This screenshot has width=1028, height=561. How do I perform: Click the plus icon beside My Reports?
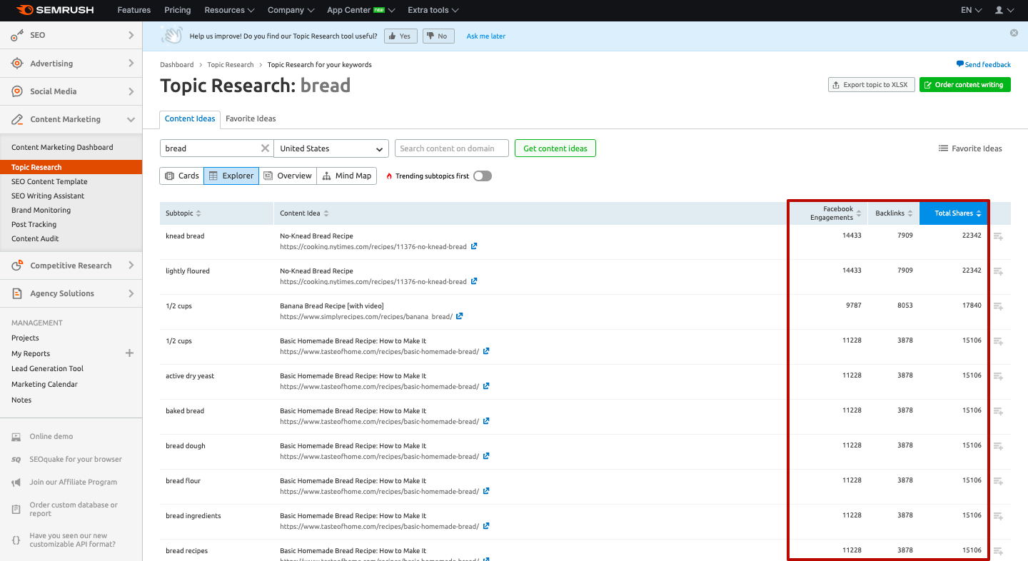click(x=129, y=353)
